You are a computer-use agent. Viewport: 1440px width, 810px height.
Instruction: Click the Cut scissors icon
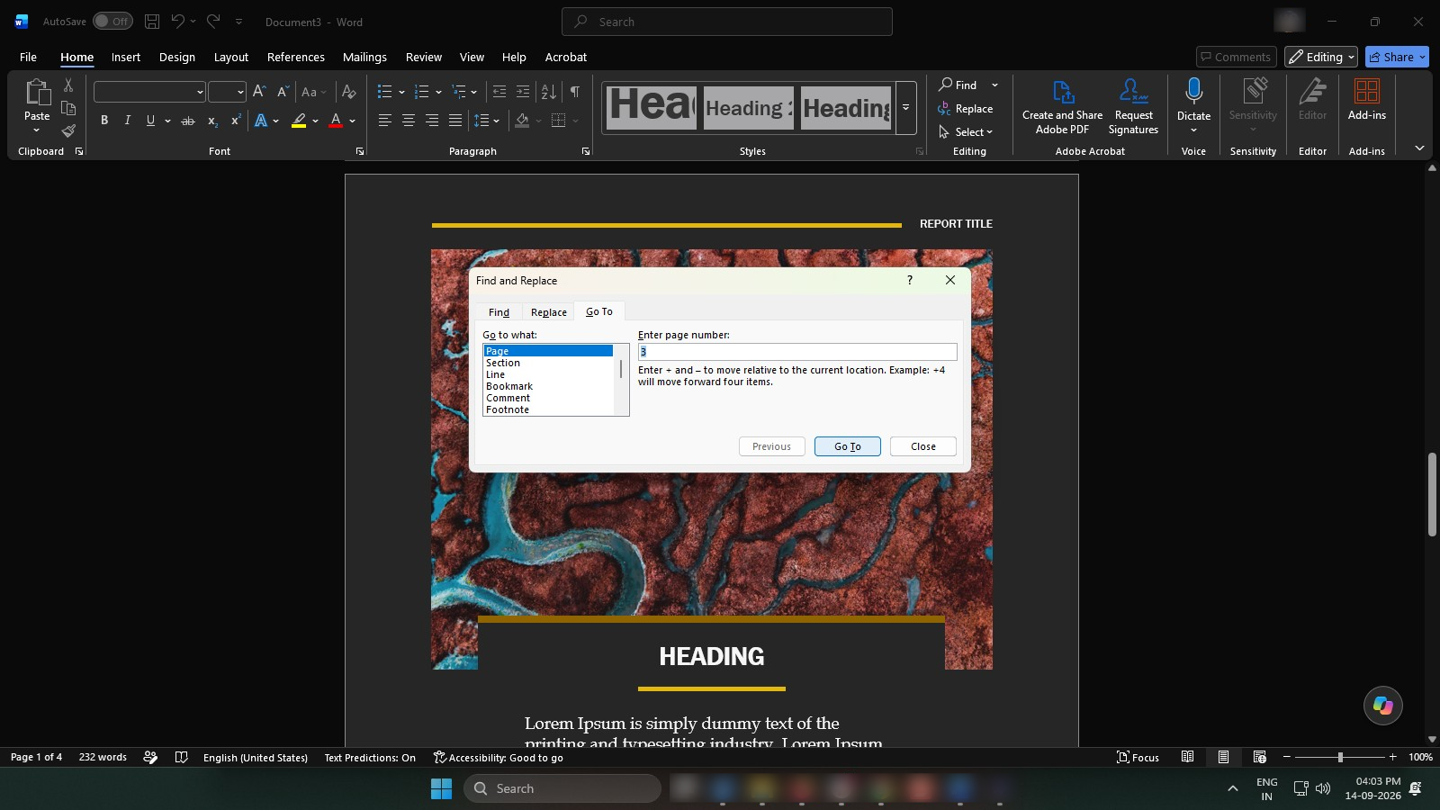(x=68, y=85)
